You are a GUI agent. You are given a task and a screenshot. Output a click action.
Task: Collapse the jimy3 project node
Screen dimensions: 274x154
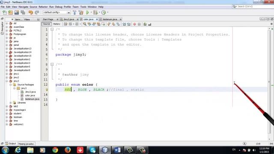pyautogui.click(x=7, y=81)
